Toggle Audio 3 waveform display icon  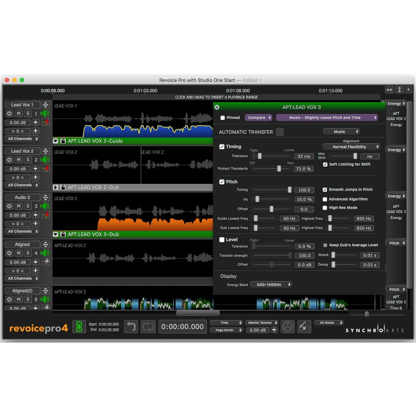45,215
